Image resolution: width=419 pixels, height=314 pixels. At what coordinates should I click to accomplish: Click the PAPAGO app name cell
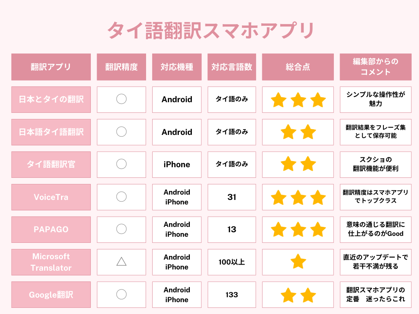(51, 229)
